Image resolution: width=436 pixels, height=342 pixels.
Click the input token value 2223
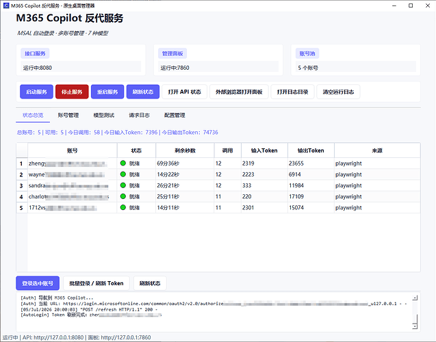pos(264,174)
